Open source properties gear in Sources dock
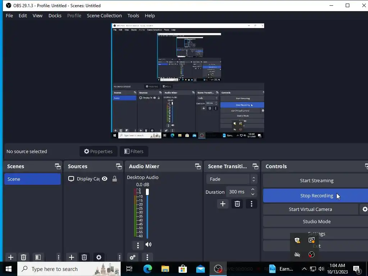 tap(99, 257)
